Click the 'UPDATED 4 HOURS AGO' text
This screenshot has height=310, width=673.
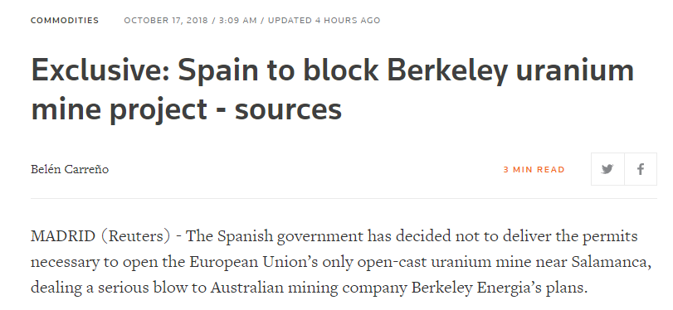[324, 21]
